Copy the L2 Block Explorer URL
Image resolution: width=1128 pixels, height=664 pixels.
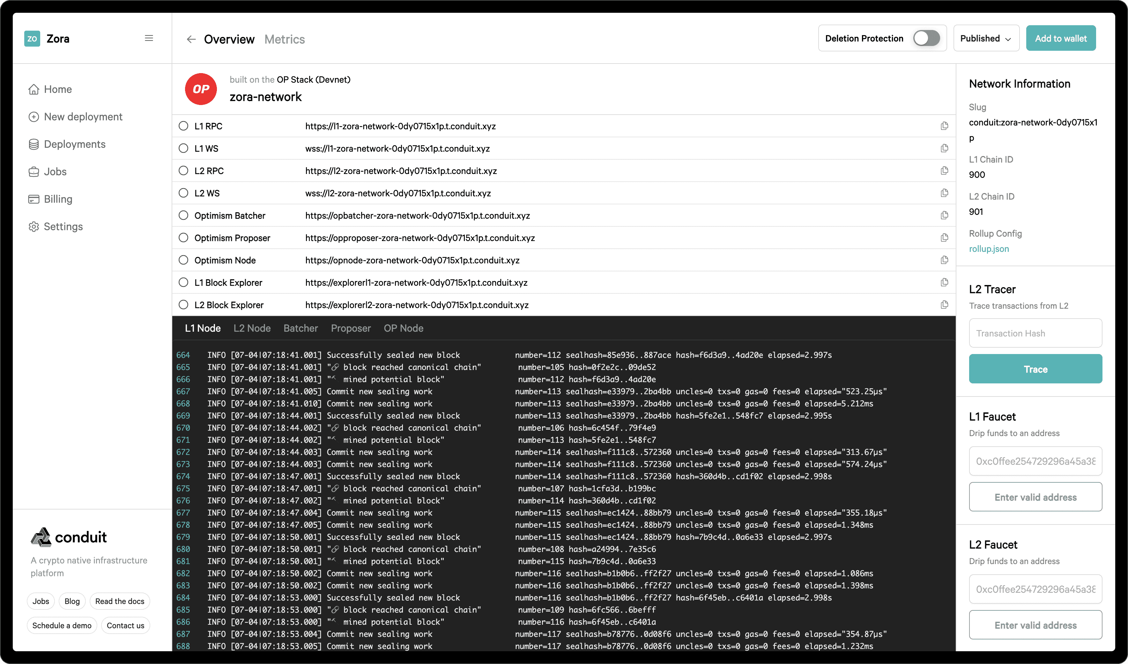(944, 305)
